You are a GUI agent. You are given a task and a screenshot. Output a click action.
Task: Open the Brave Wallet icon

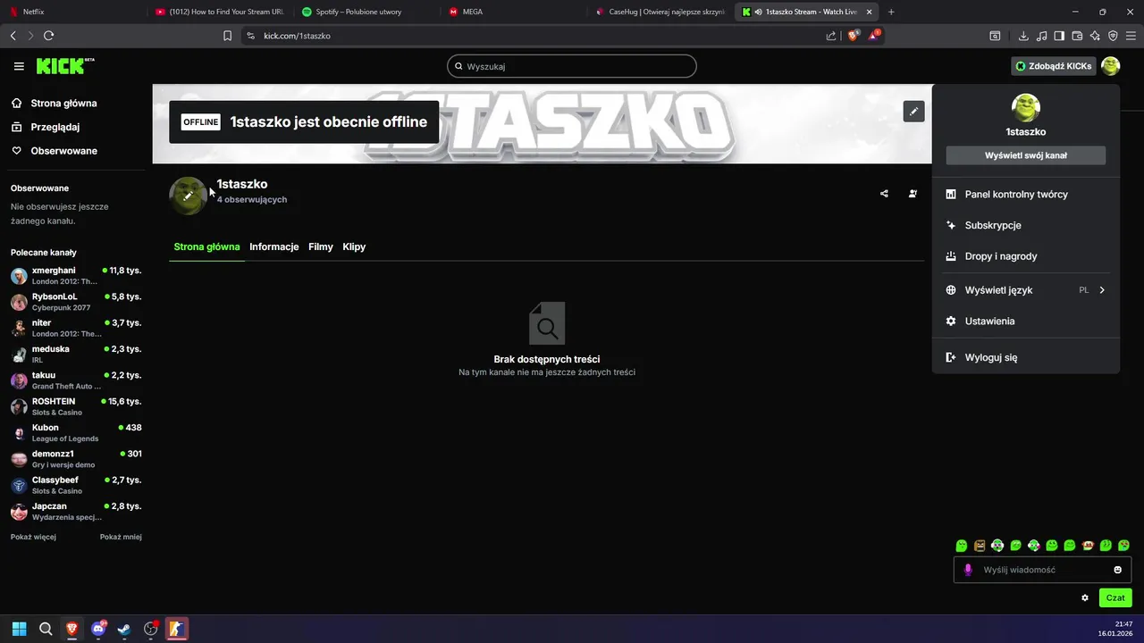tap(1077, 36)
